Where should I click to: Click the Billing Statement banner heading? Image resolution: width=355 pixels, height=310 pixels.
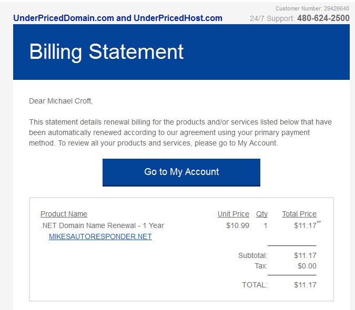coord(106,52)
